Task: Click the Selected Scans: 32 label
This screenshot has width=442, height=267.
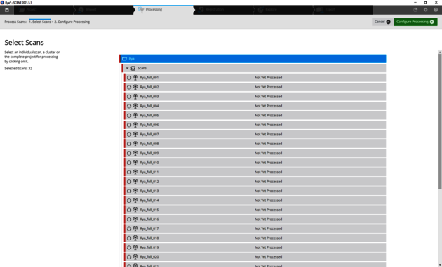Action: tap(18, 69)
